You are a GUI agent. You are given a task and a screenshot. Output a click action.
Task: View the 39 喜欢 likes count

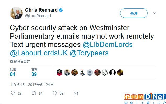(x=35, y=72)
